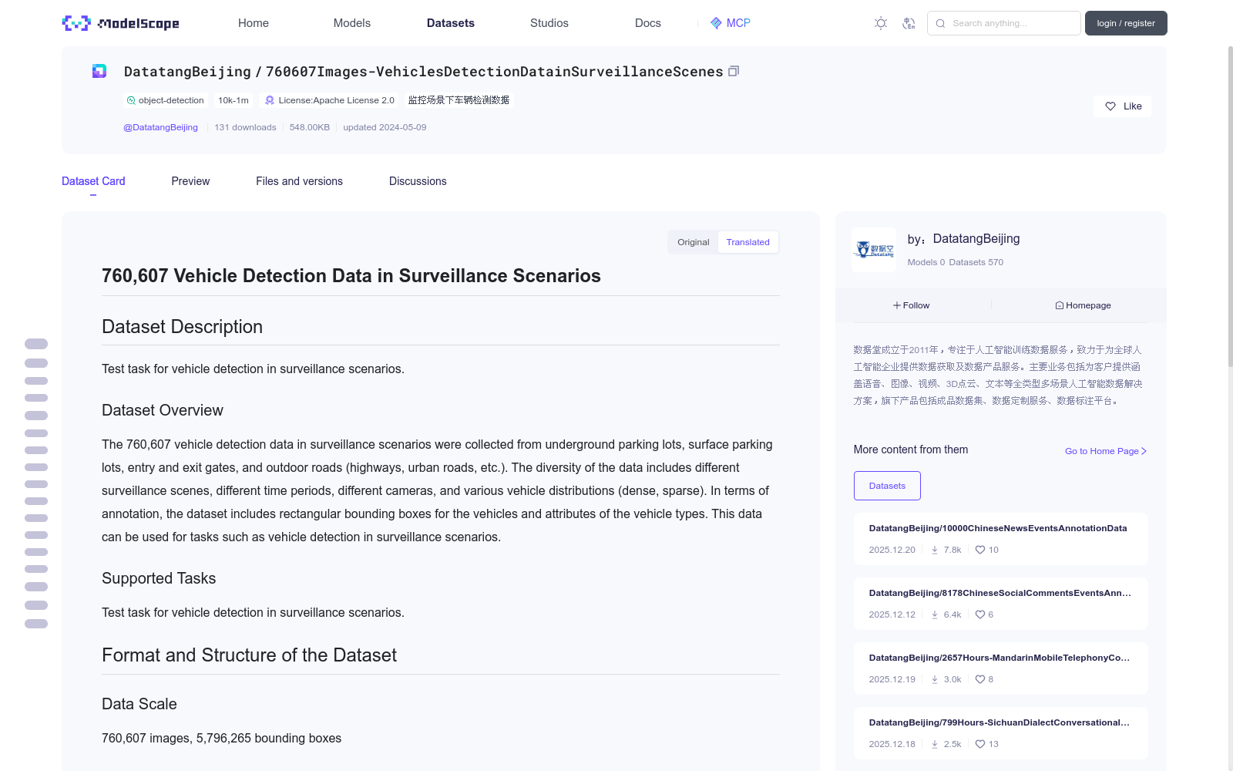Screen dimensions: 1233x771
Task: Click the heart Like button
Action: 1122,106
